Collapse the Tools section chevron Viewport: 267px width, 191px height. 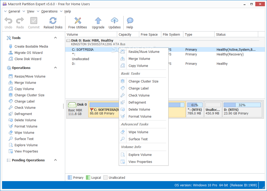point(55,38)
